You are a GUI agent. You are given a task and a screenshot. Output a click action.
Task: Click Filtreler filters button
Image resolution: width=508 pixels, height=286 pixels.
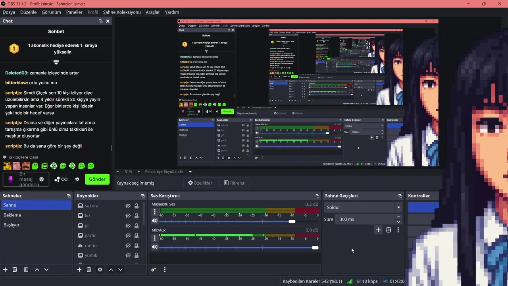234,183
